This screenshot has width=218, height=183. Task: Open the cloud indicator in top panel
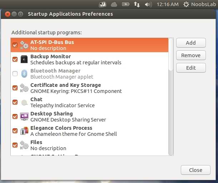[114, 4]
